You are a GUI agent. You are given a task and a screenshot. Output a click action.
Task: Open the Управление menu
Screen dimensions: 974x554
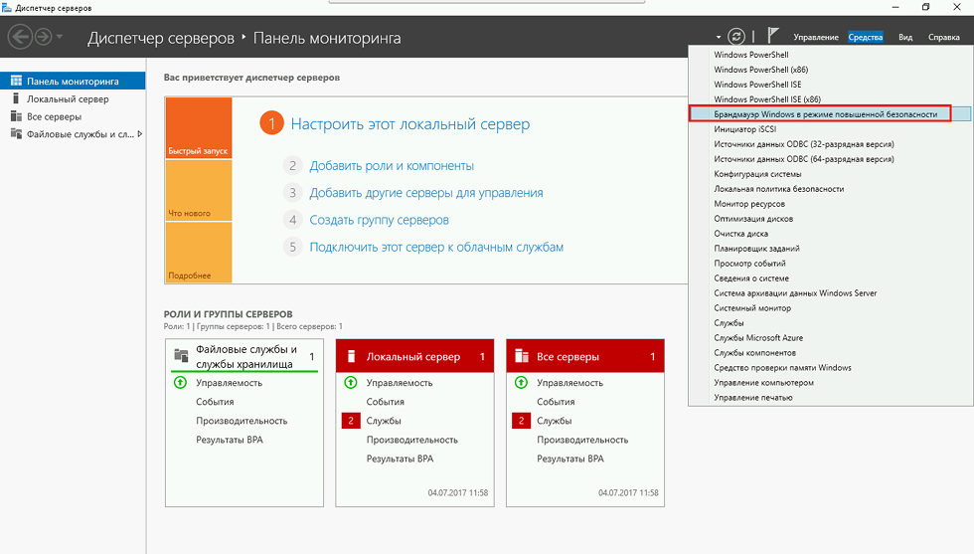point(815,38)
